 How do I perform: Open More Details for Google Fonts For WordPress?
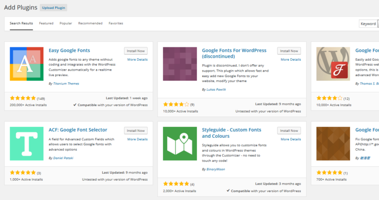pyautogui.click(x=291, y=59)
